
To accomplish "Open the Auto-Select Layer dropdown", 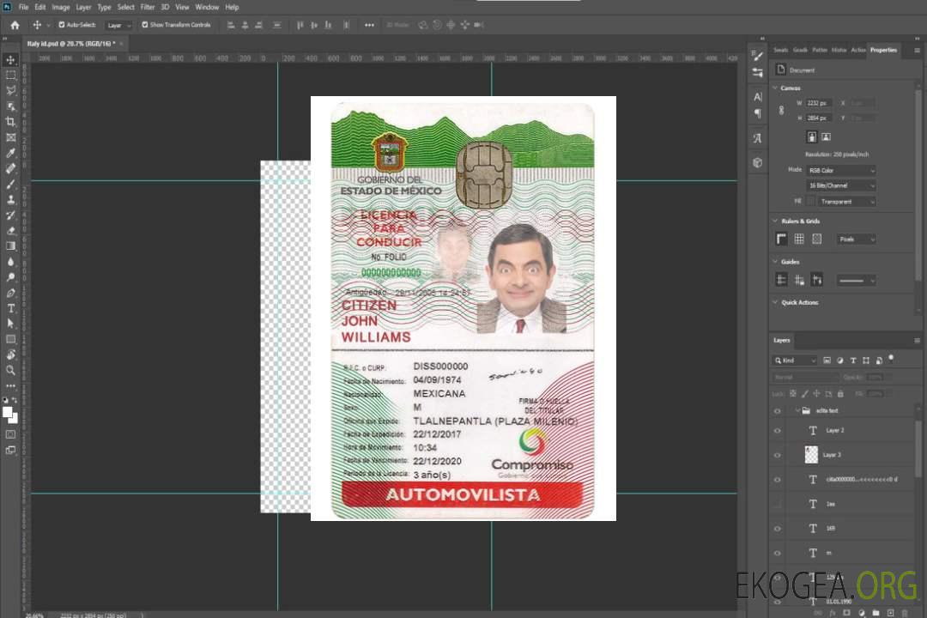I will pos(118,26).
